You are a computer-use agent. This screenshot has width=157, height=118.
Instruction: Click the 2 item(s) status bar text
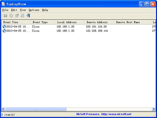coord(8,115)
